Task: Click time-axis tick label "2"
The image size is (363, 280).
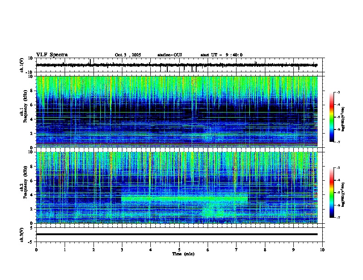Action: point(93,250)
